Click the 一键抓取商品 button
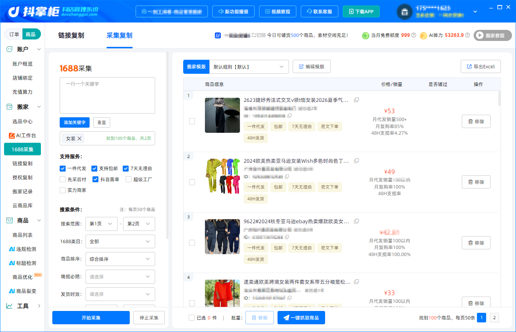516x332 pixels. pyautogui.click(x=301, y=318)
